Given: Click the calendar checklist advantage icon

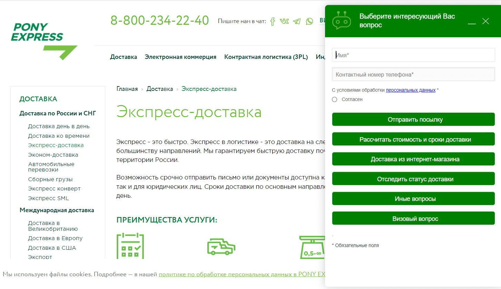Looking at the screenshot, I should pyautogui.click(x=130, y=246).
